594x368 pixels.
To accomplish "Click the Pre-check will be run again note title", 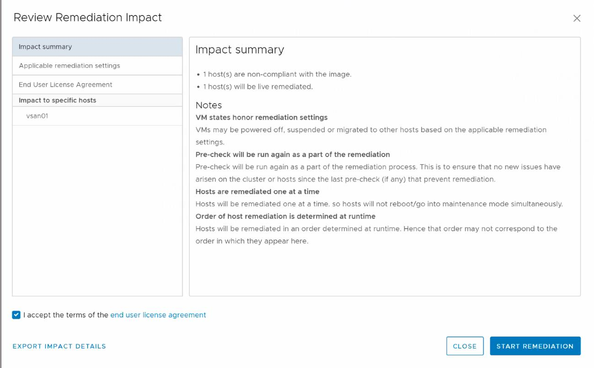I will (293, 154).
